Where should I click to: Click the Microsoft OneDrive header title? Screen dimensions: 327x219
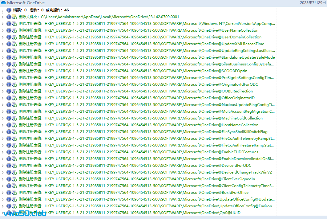26,3
